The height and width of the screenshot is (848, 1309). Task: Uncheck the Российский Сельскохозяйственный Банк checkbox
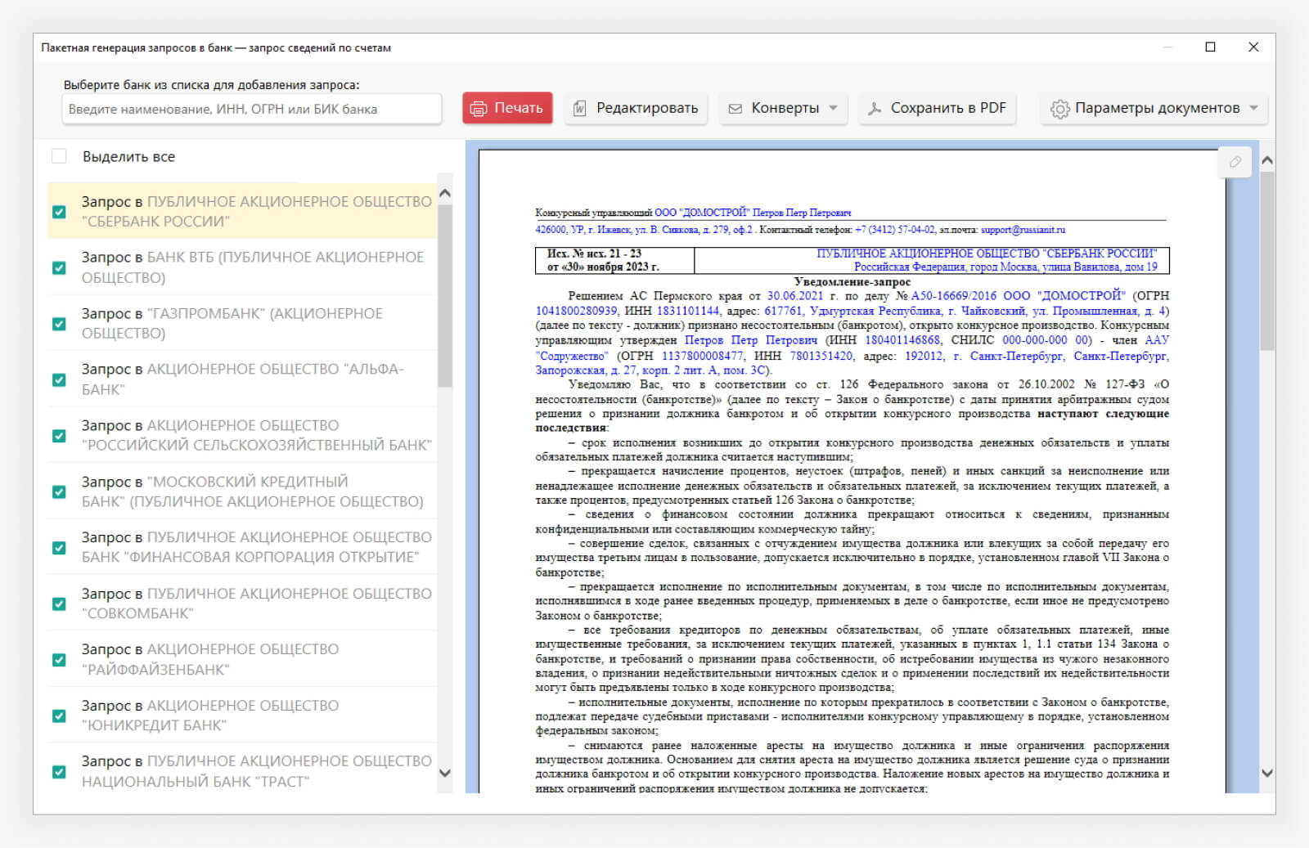point(59,436)
